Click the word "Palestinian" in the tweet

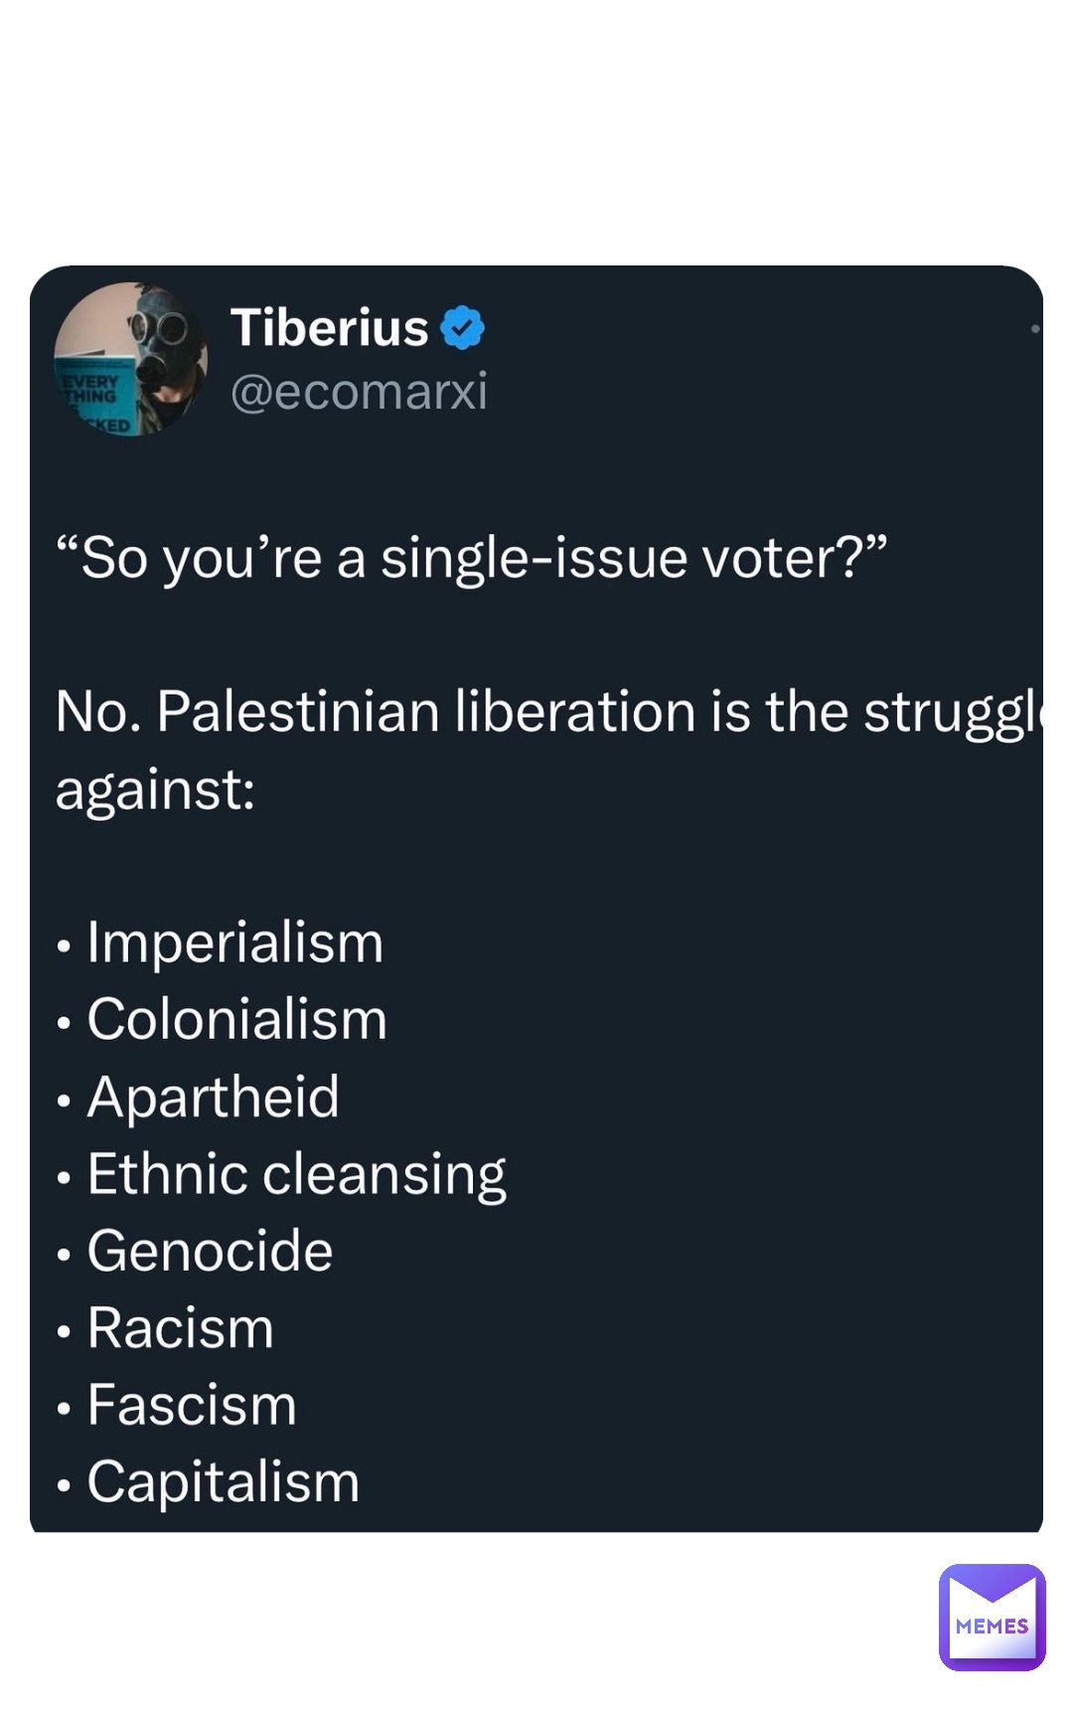tap(298, 712)
